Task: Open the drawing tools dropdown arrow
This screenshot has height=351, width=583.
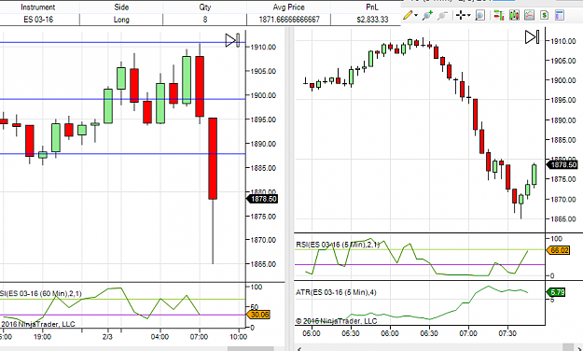Action: [x=416, y=16]
